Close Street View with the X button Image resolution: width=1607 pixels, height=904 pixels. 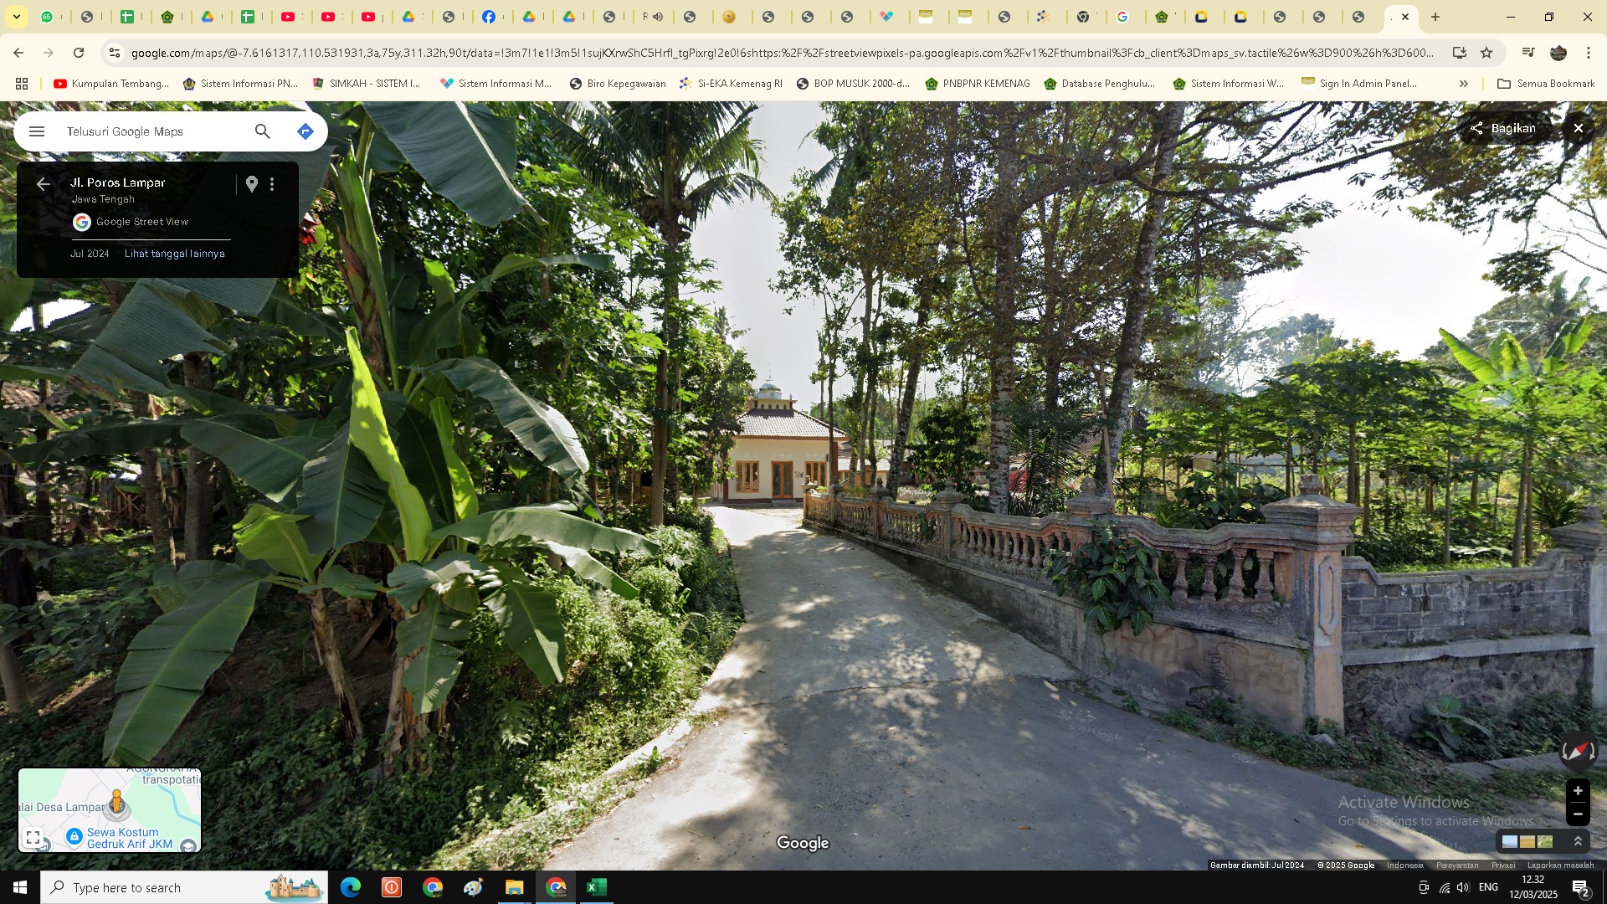click(x=1579, y=128)
